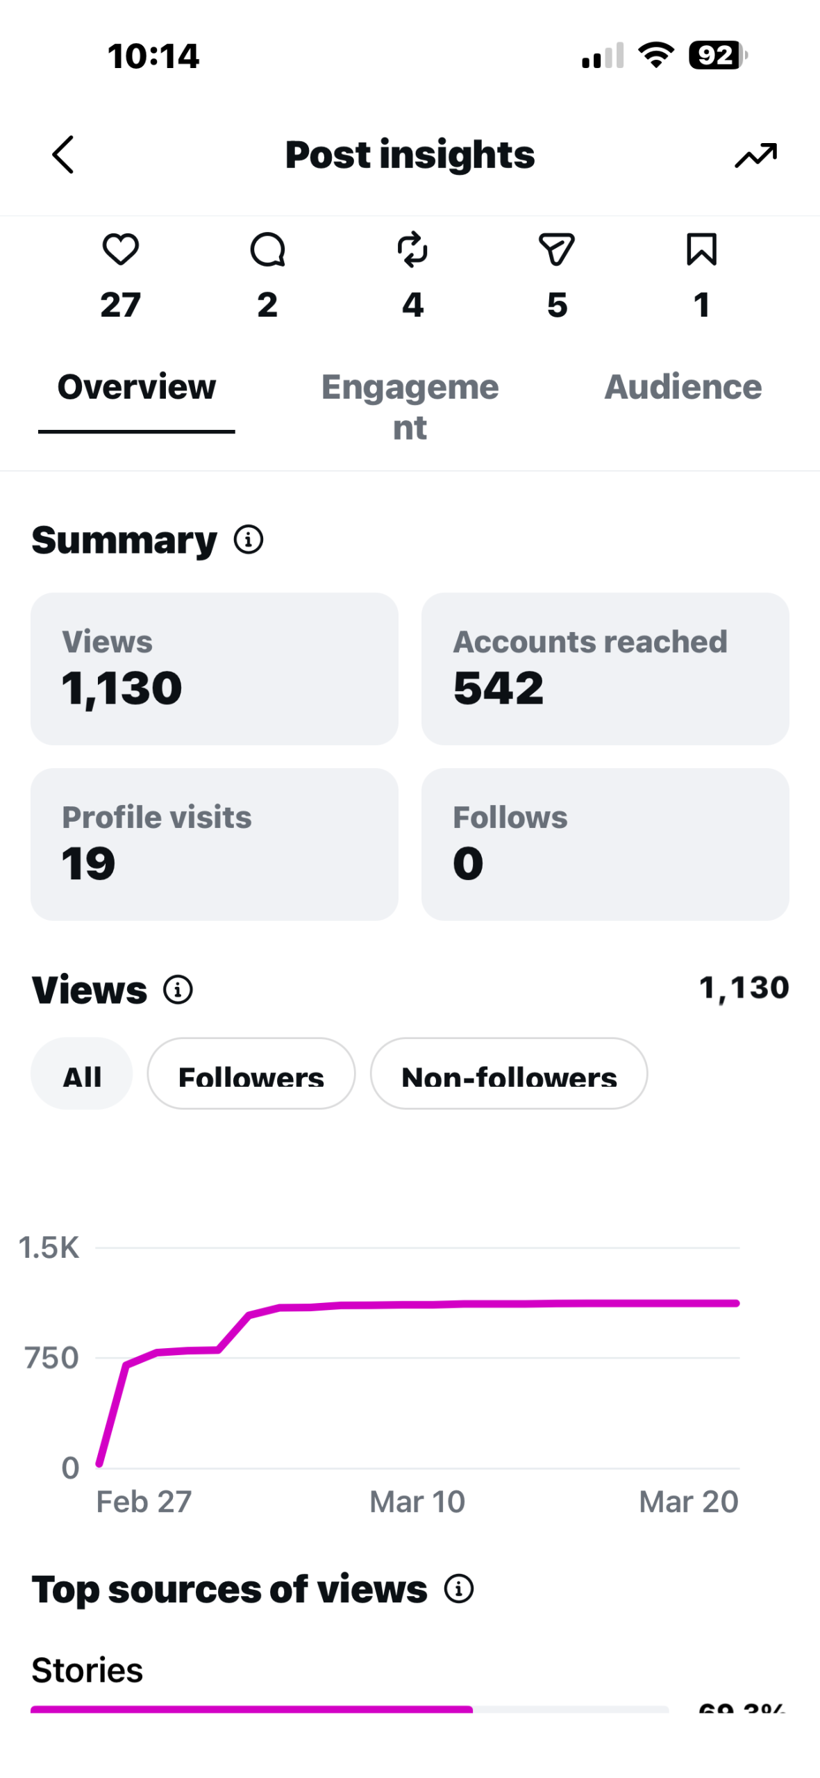This screenshot has width=820, height=1778.
Task: Open Top sources of views info icon
Action: [459, 1588]
